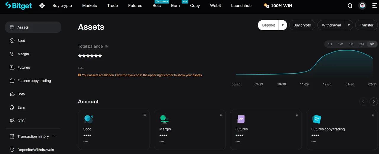Image resolution: width=379 pixels, height=154 pixels.
Task: Click the Transfer button
Action: 367,25
